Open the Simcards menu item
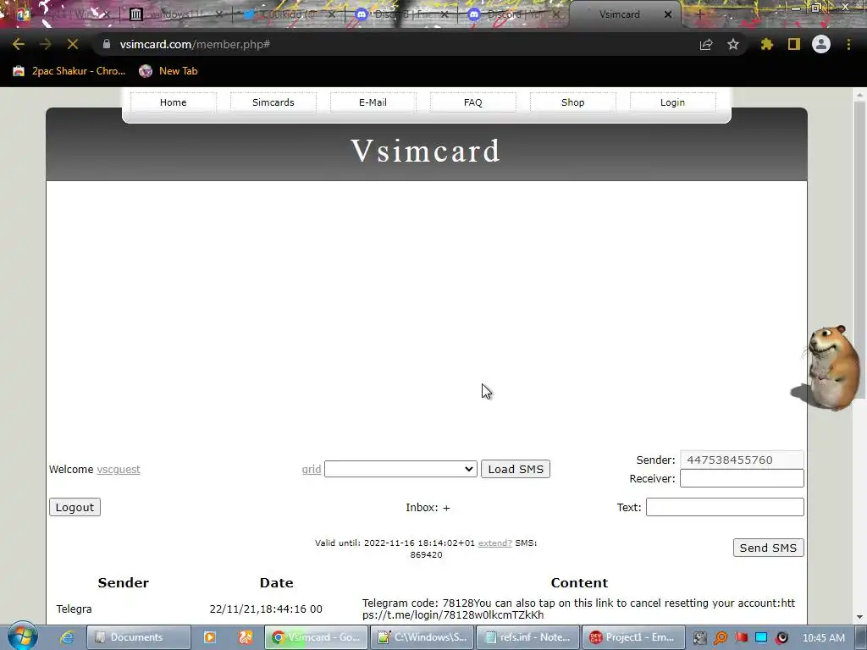 pyautogui.click(x=273, y=102)
